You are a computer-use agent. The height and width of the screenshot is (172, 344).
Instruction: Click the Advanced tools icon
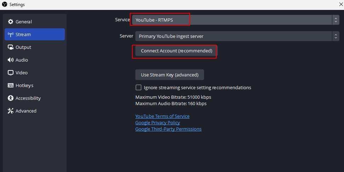11,111
